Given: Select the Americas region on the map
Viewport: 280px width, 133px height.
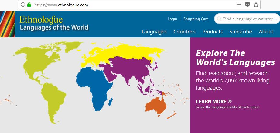Looking at the screenshot, I should pos(38,61).
